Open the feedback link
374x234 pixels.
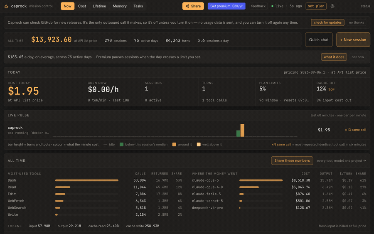[x=258, y=6]
